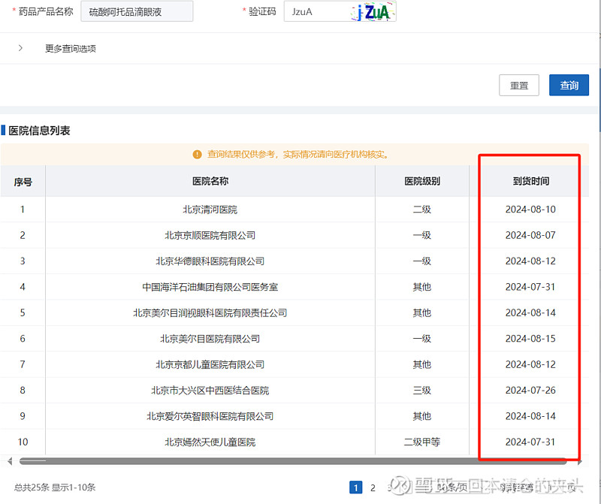Focus the 药品产品名称 input field

point(136,12)
